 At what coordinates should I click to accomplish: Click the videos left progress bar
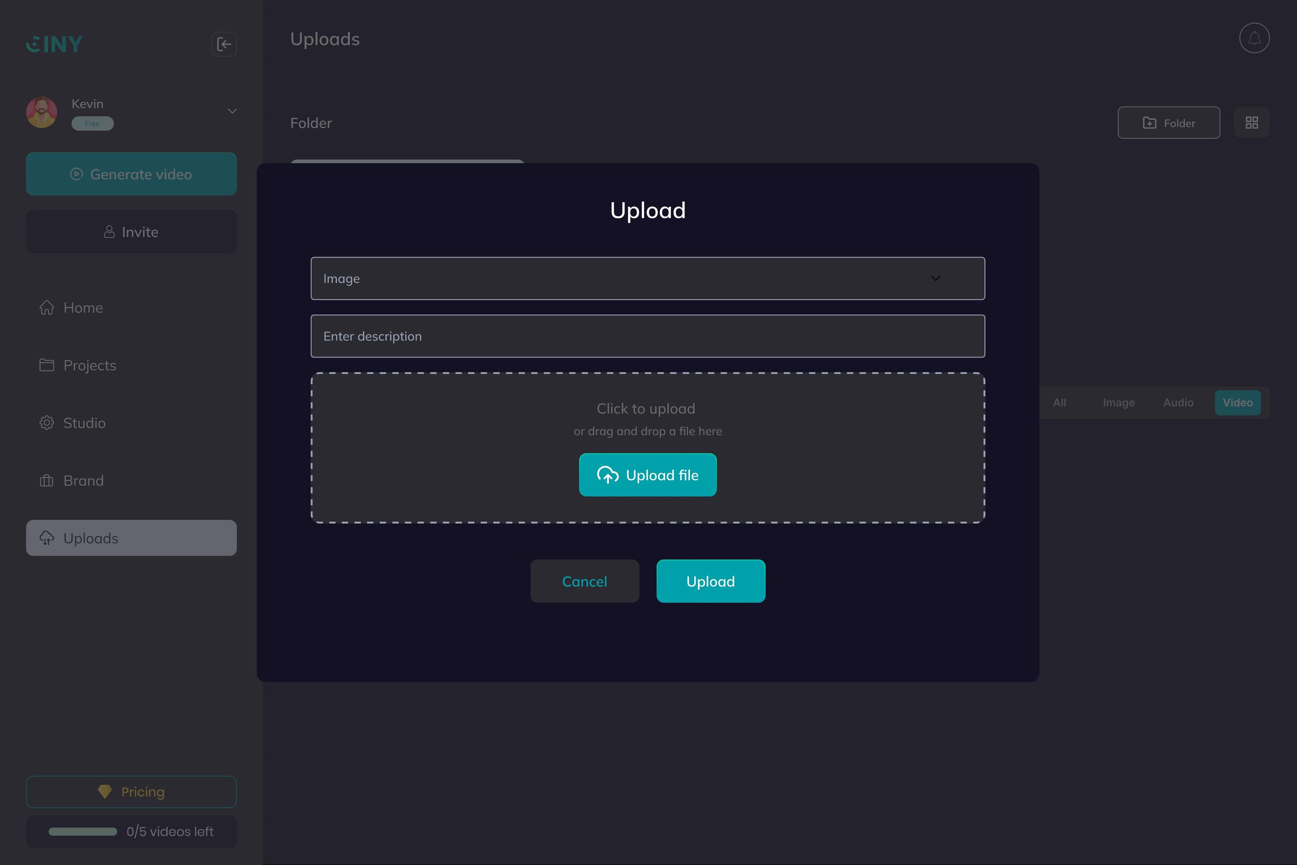[83, 831]
